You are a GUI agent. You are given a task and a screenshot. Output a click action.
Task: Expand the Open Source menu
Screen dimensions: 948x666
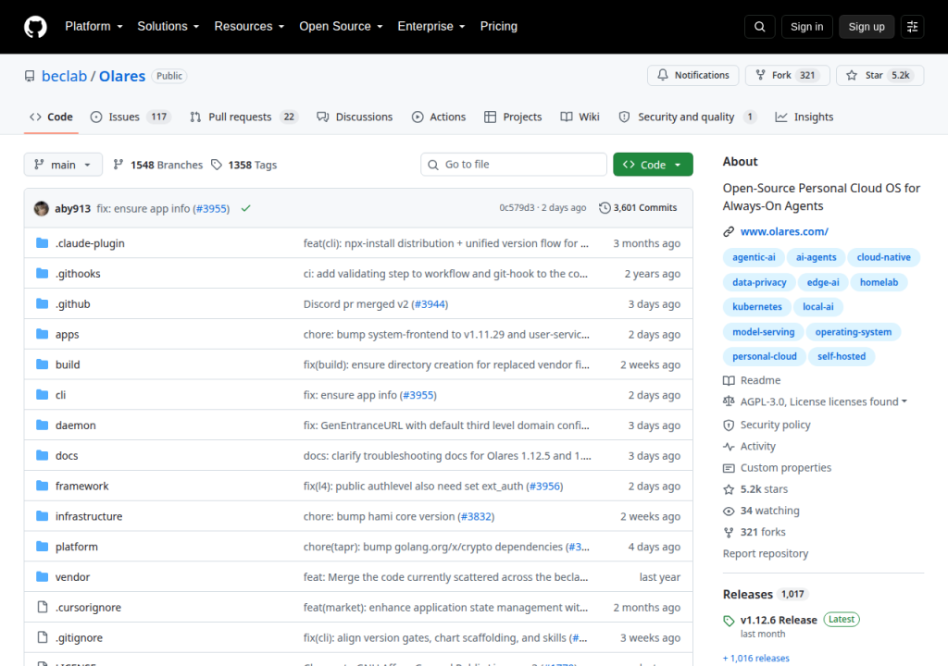click(341, 27)
